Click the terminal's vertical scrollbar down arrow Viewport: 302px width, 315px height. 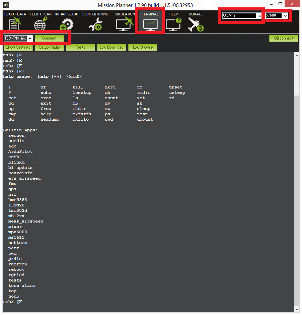coord(296,309)
